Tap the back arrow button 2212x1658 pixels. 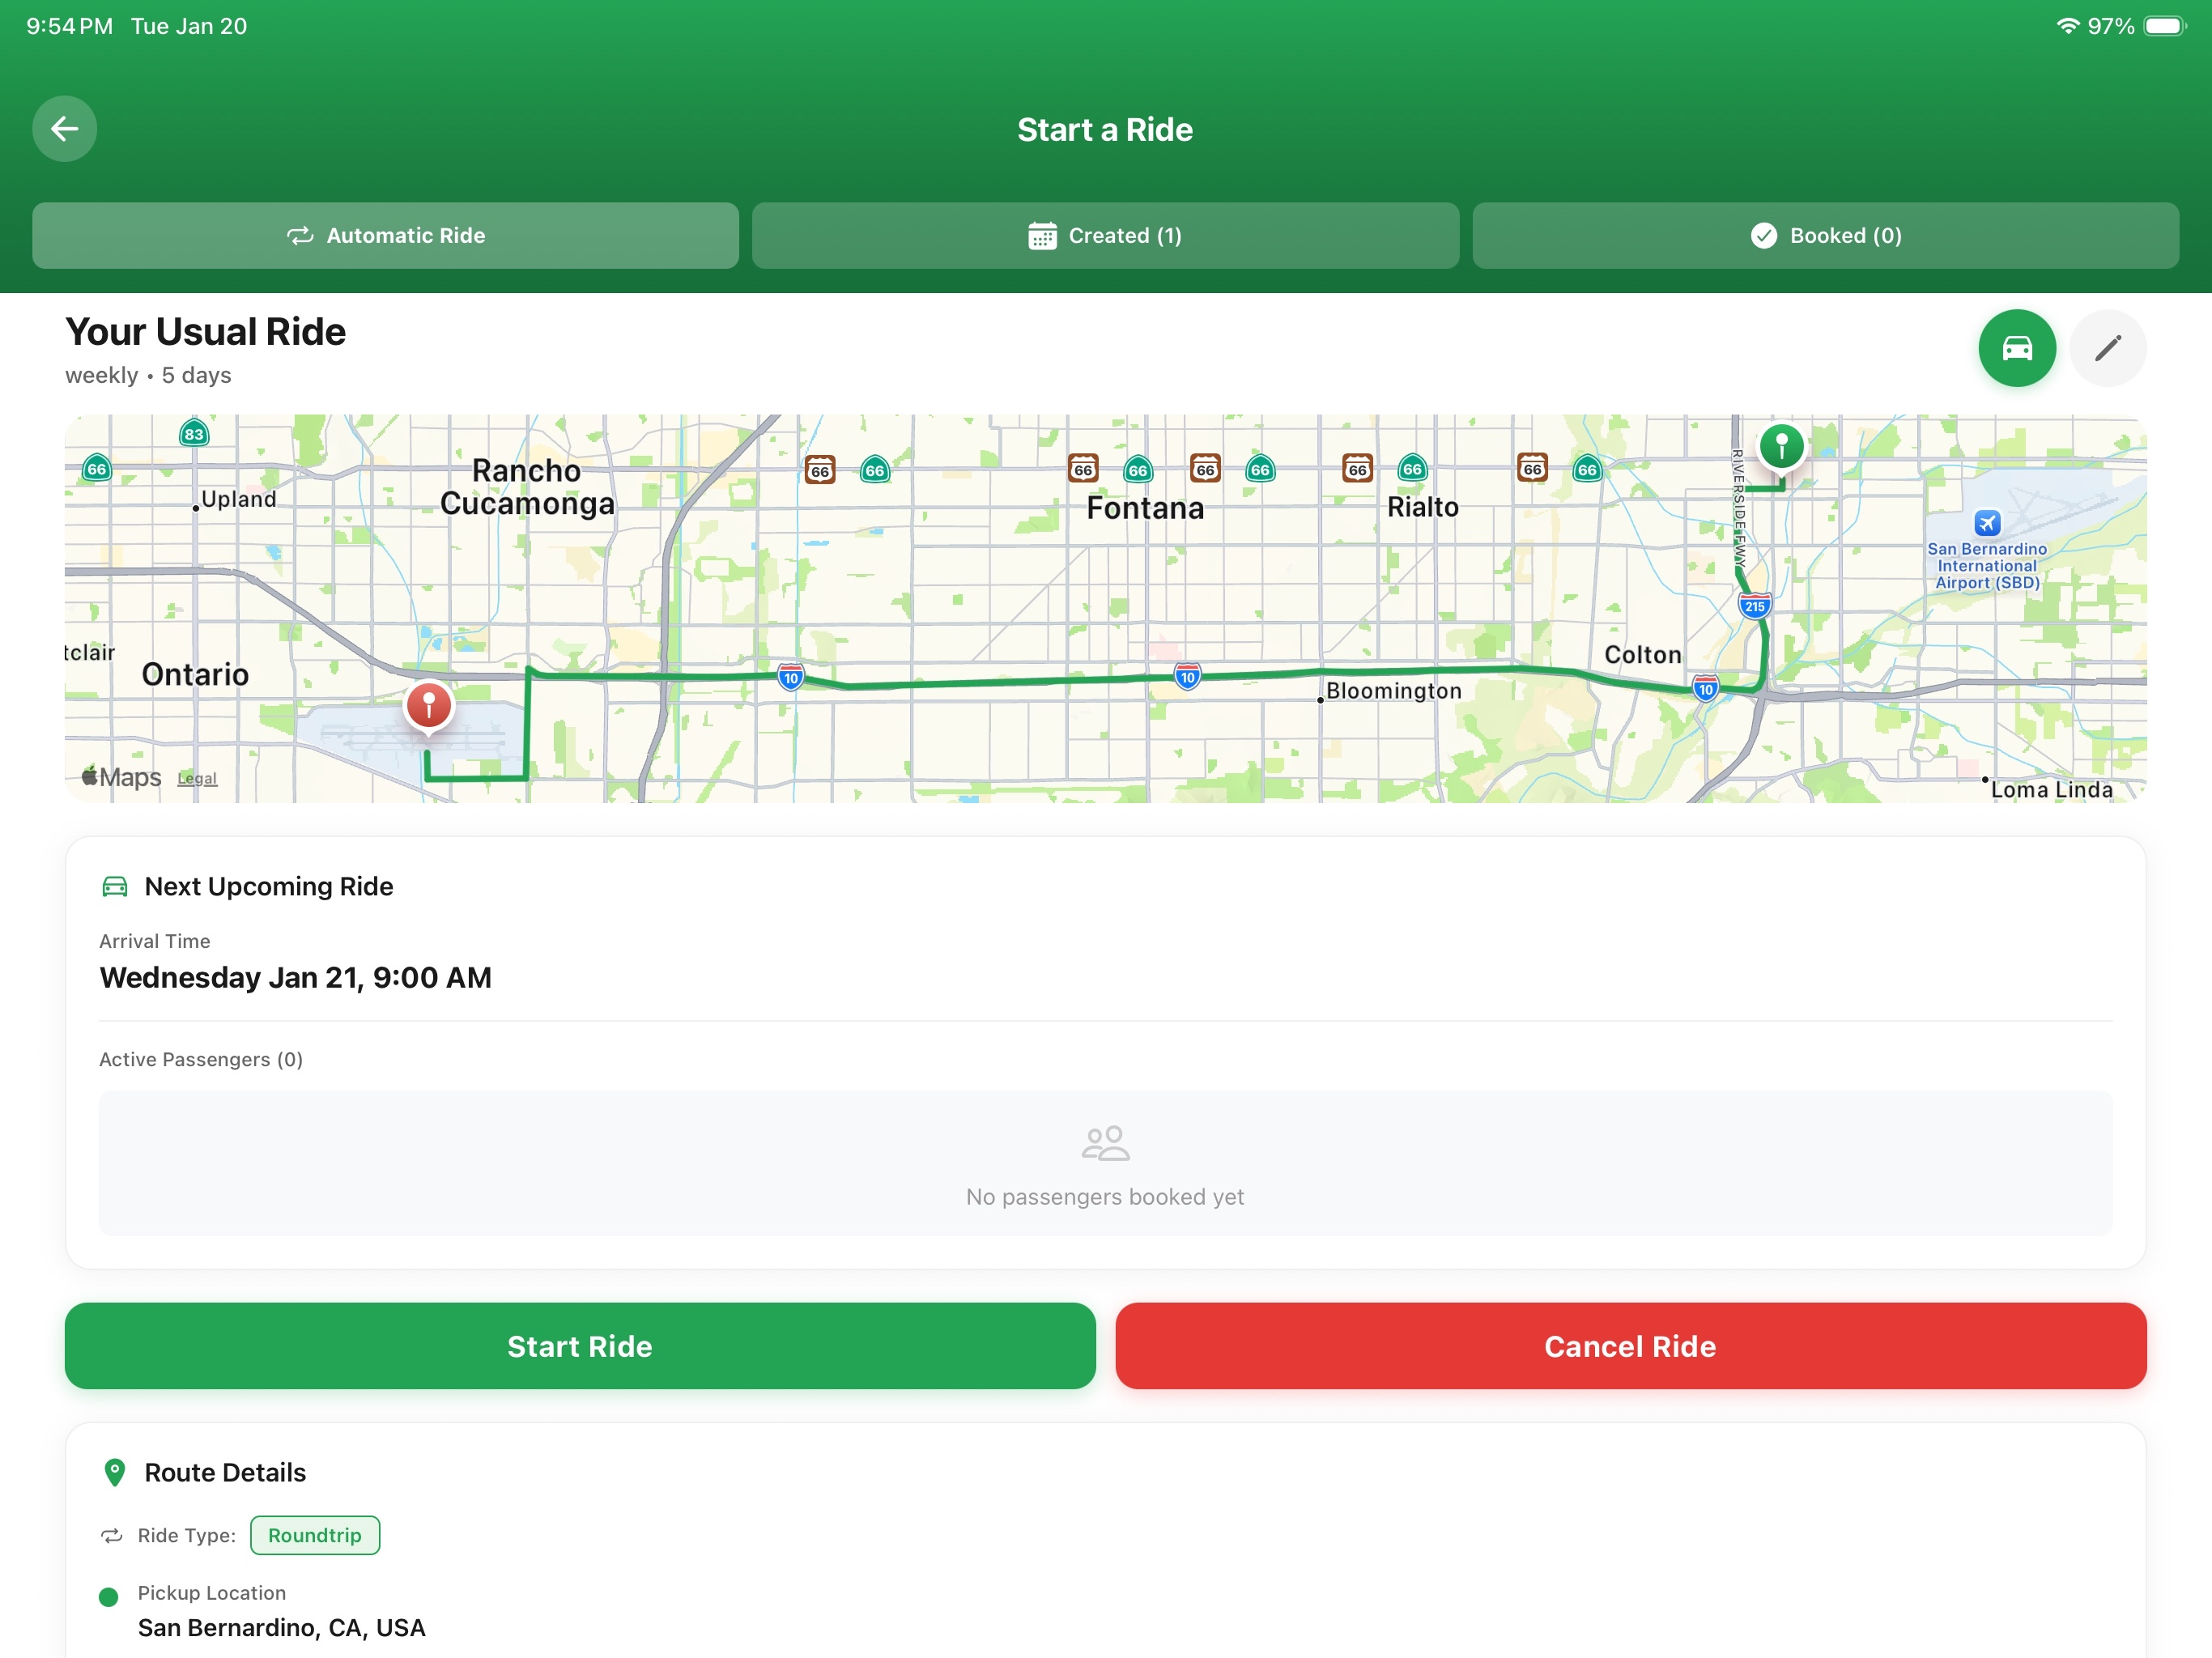[x=65, y=129]
